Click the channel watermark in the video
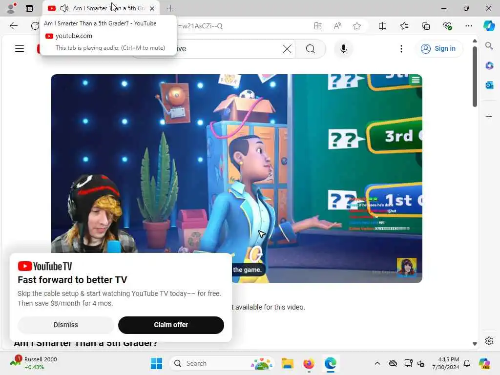Viewport: 500px width, 375px height. pos(407,267)
